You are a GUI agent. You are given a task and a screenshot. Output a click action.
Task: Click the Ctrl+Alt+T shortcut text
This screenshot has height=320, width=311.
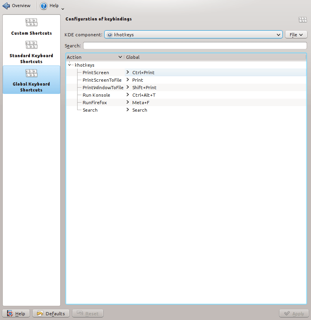[144, 95]
